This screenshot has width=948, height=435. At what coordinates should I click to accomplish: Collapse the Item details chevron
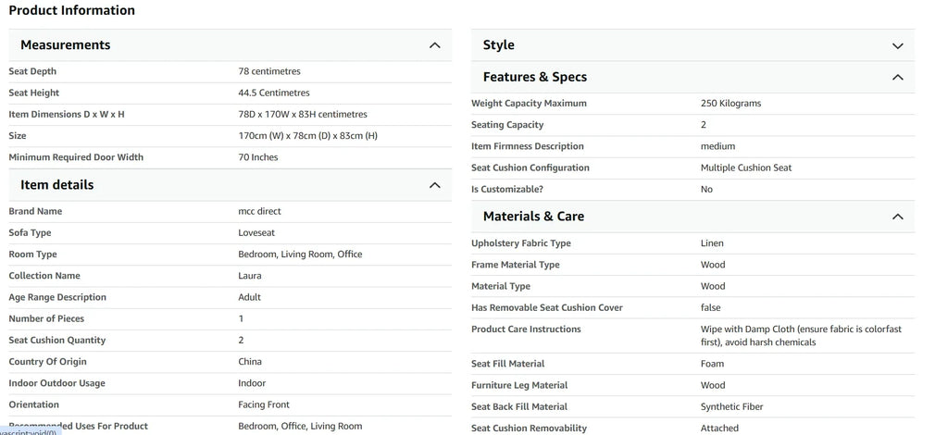(435, 185)
